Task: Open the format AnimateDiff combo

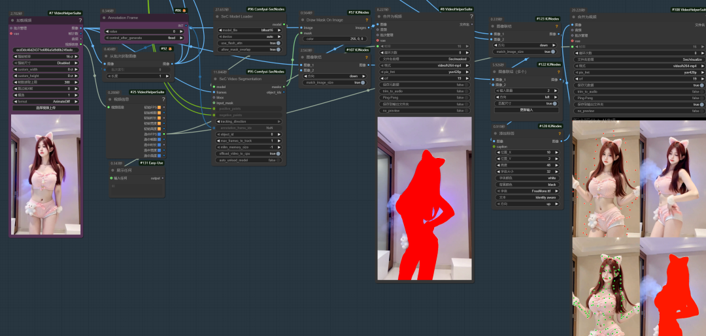Action: coord(46,102)
